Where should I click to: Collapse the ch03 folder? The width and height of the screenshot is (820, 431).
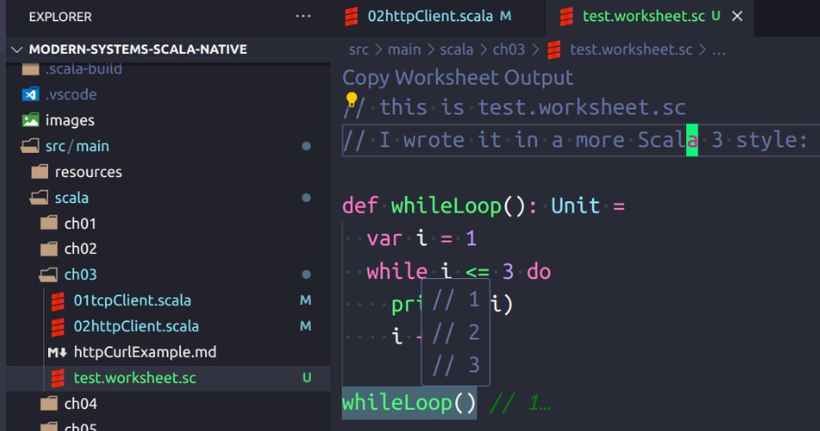(x=80, y=274)
